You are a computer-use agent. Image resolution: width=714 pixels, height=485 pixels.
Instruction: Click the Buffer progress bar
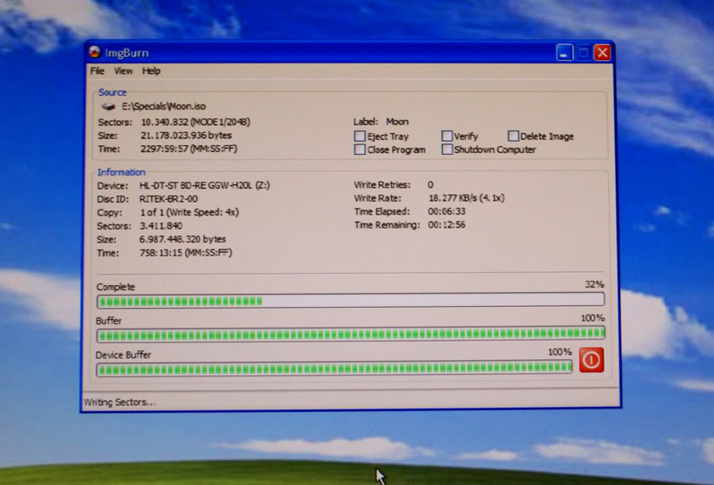click(x=350, y=333)
